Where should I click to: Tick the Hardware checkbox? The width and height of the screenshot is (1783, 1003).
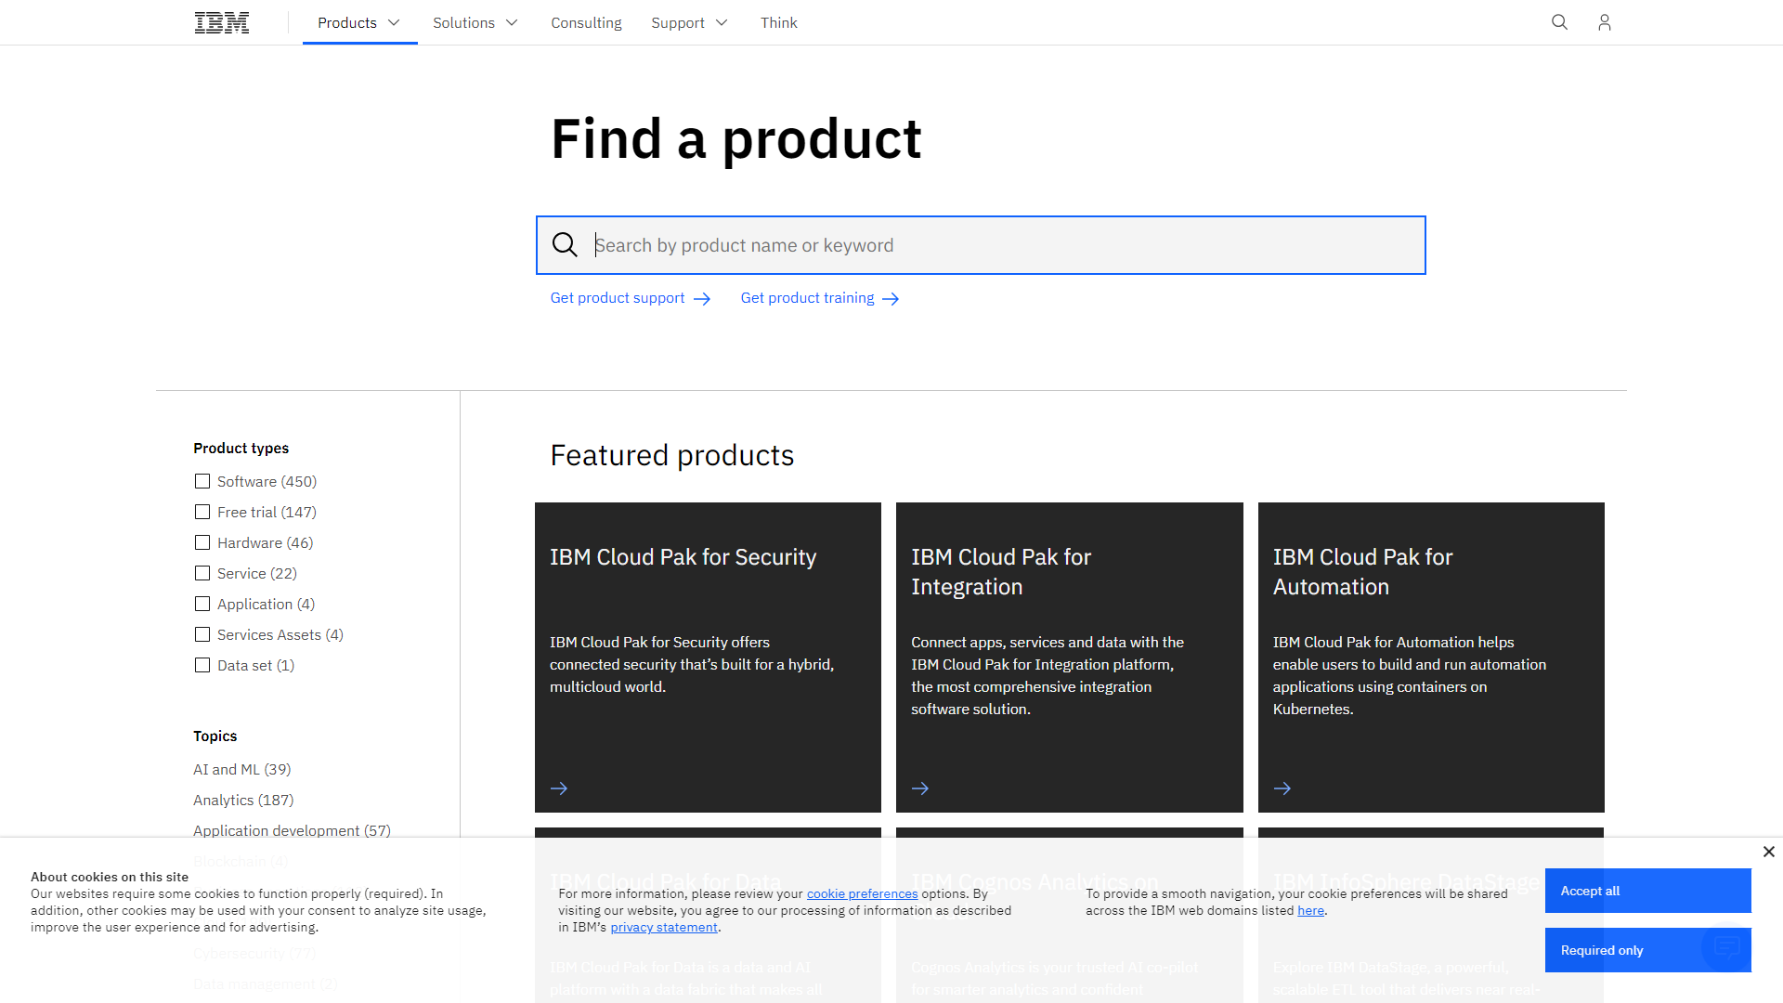pyautogui.click(x=202, y=542)
